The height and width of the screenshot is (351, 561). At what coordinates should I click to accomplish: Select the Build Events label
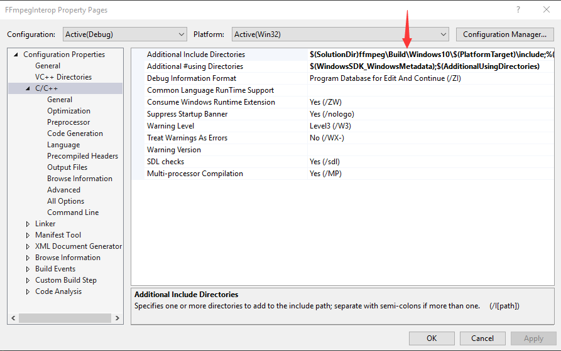(x=55, y=269)
